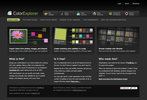Click the Who made this? heading

[x=108, y=59]
